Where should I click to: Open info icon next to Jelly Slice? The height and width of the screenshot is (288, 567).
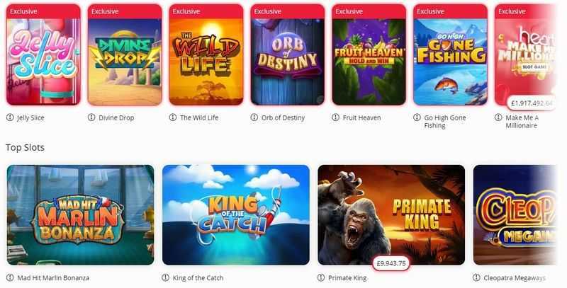10,117
